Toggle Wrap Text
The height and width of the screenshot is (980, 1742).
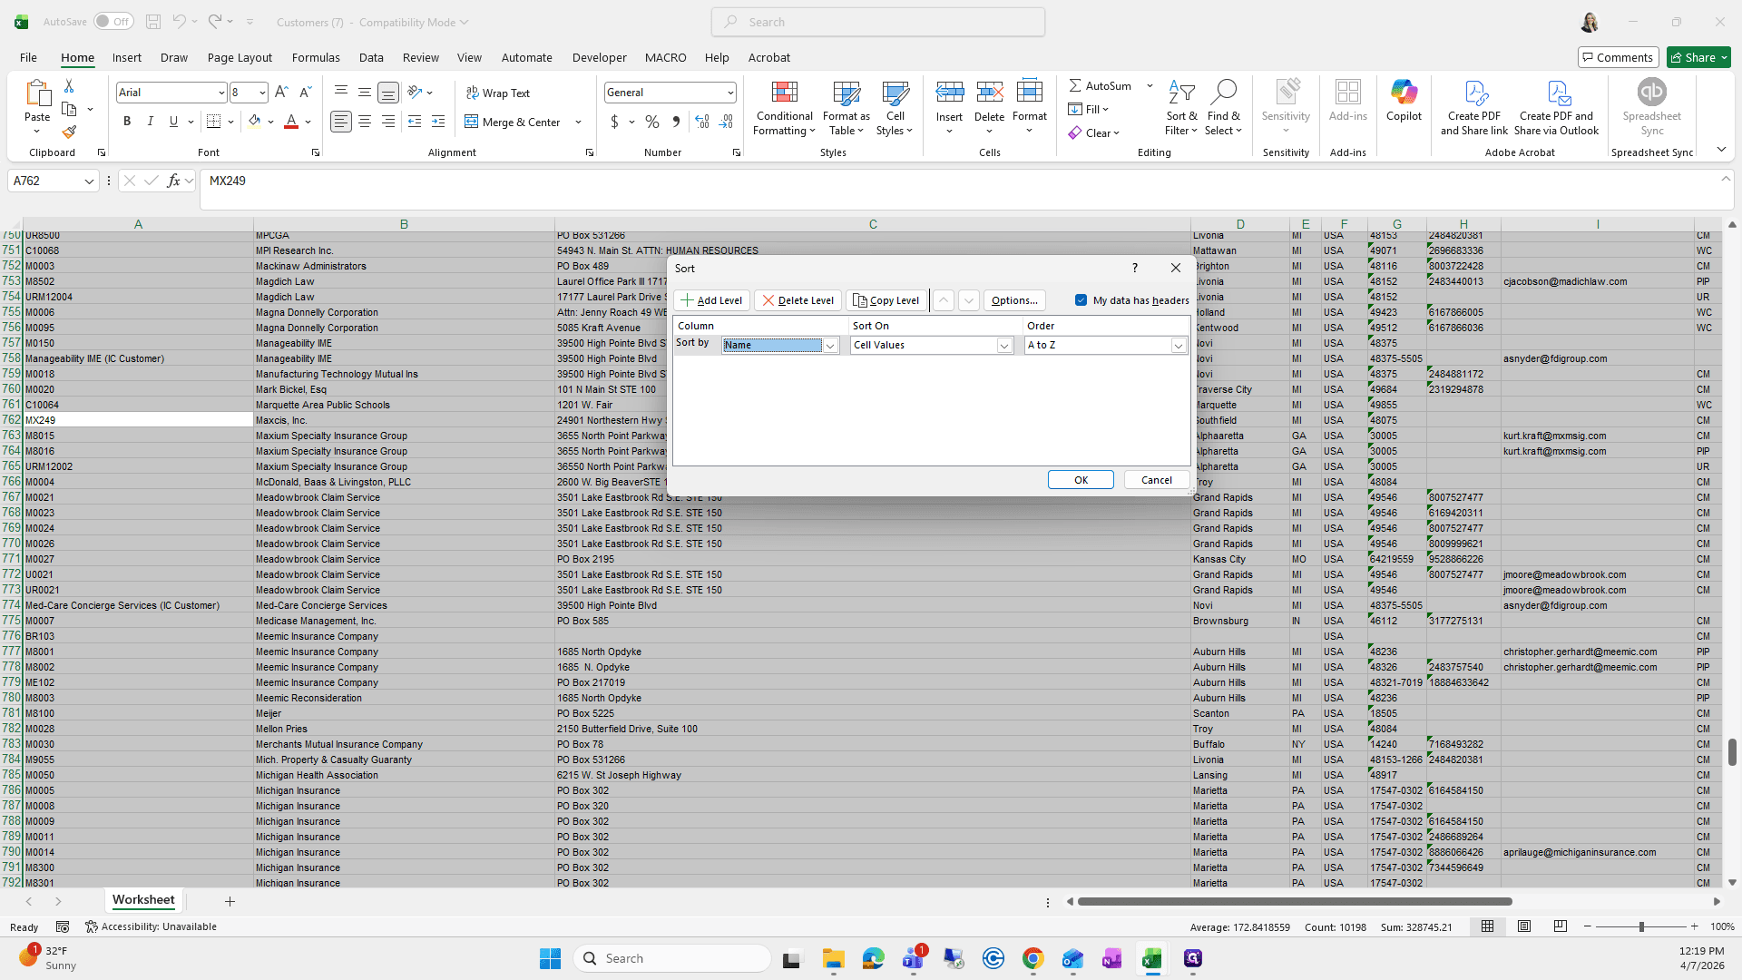(498, 93)
